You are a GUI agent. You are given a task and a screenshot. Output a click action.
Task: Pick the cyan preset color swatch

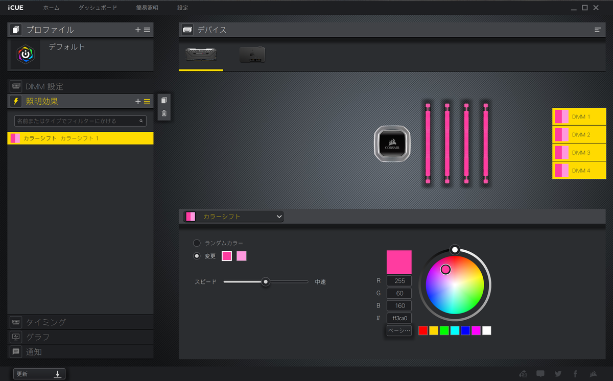pos(455,330)
